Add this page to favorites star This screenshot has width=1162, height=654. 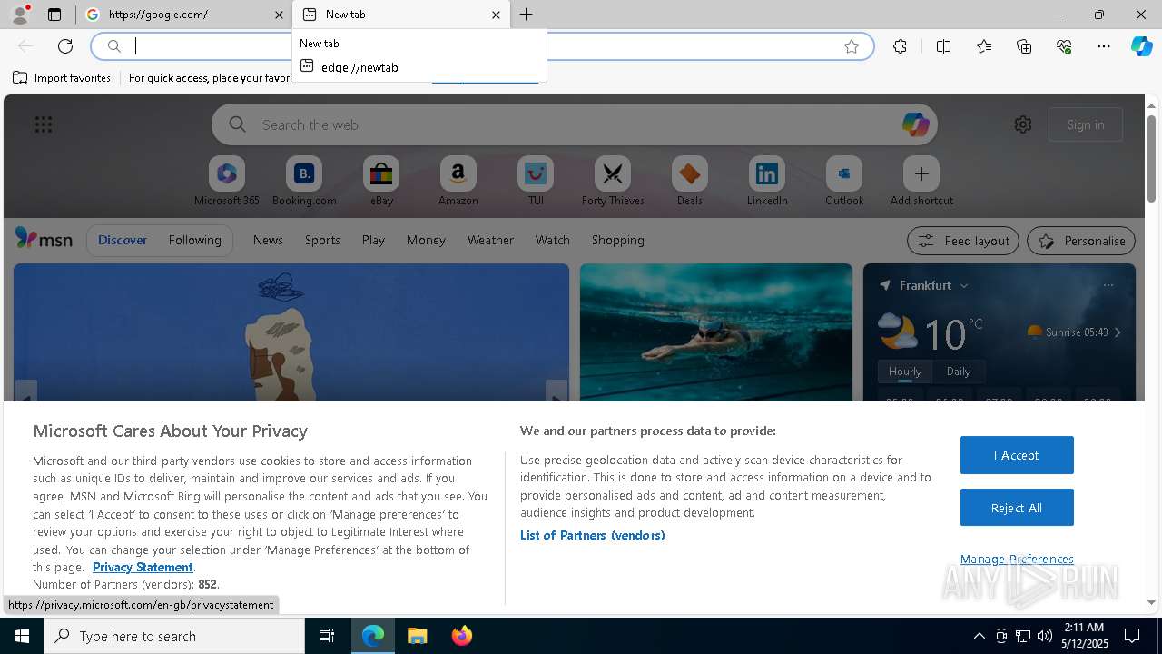pos(852,46)
